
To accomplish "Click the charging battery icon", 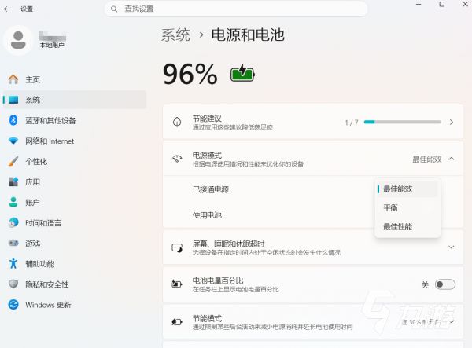I will pos(242,73).
